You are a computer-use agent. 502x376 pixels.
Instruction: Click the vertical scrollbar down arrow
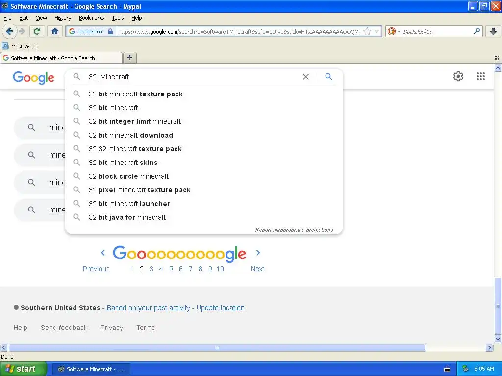pos(498,339)
